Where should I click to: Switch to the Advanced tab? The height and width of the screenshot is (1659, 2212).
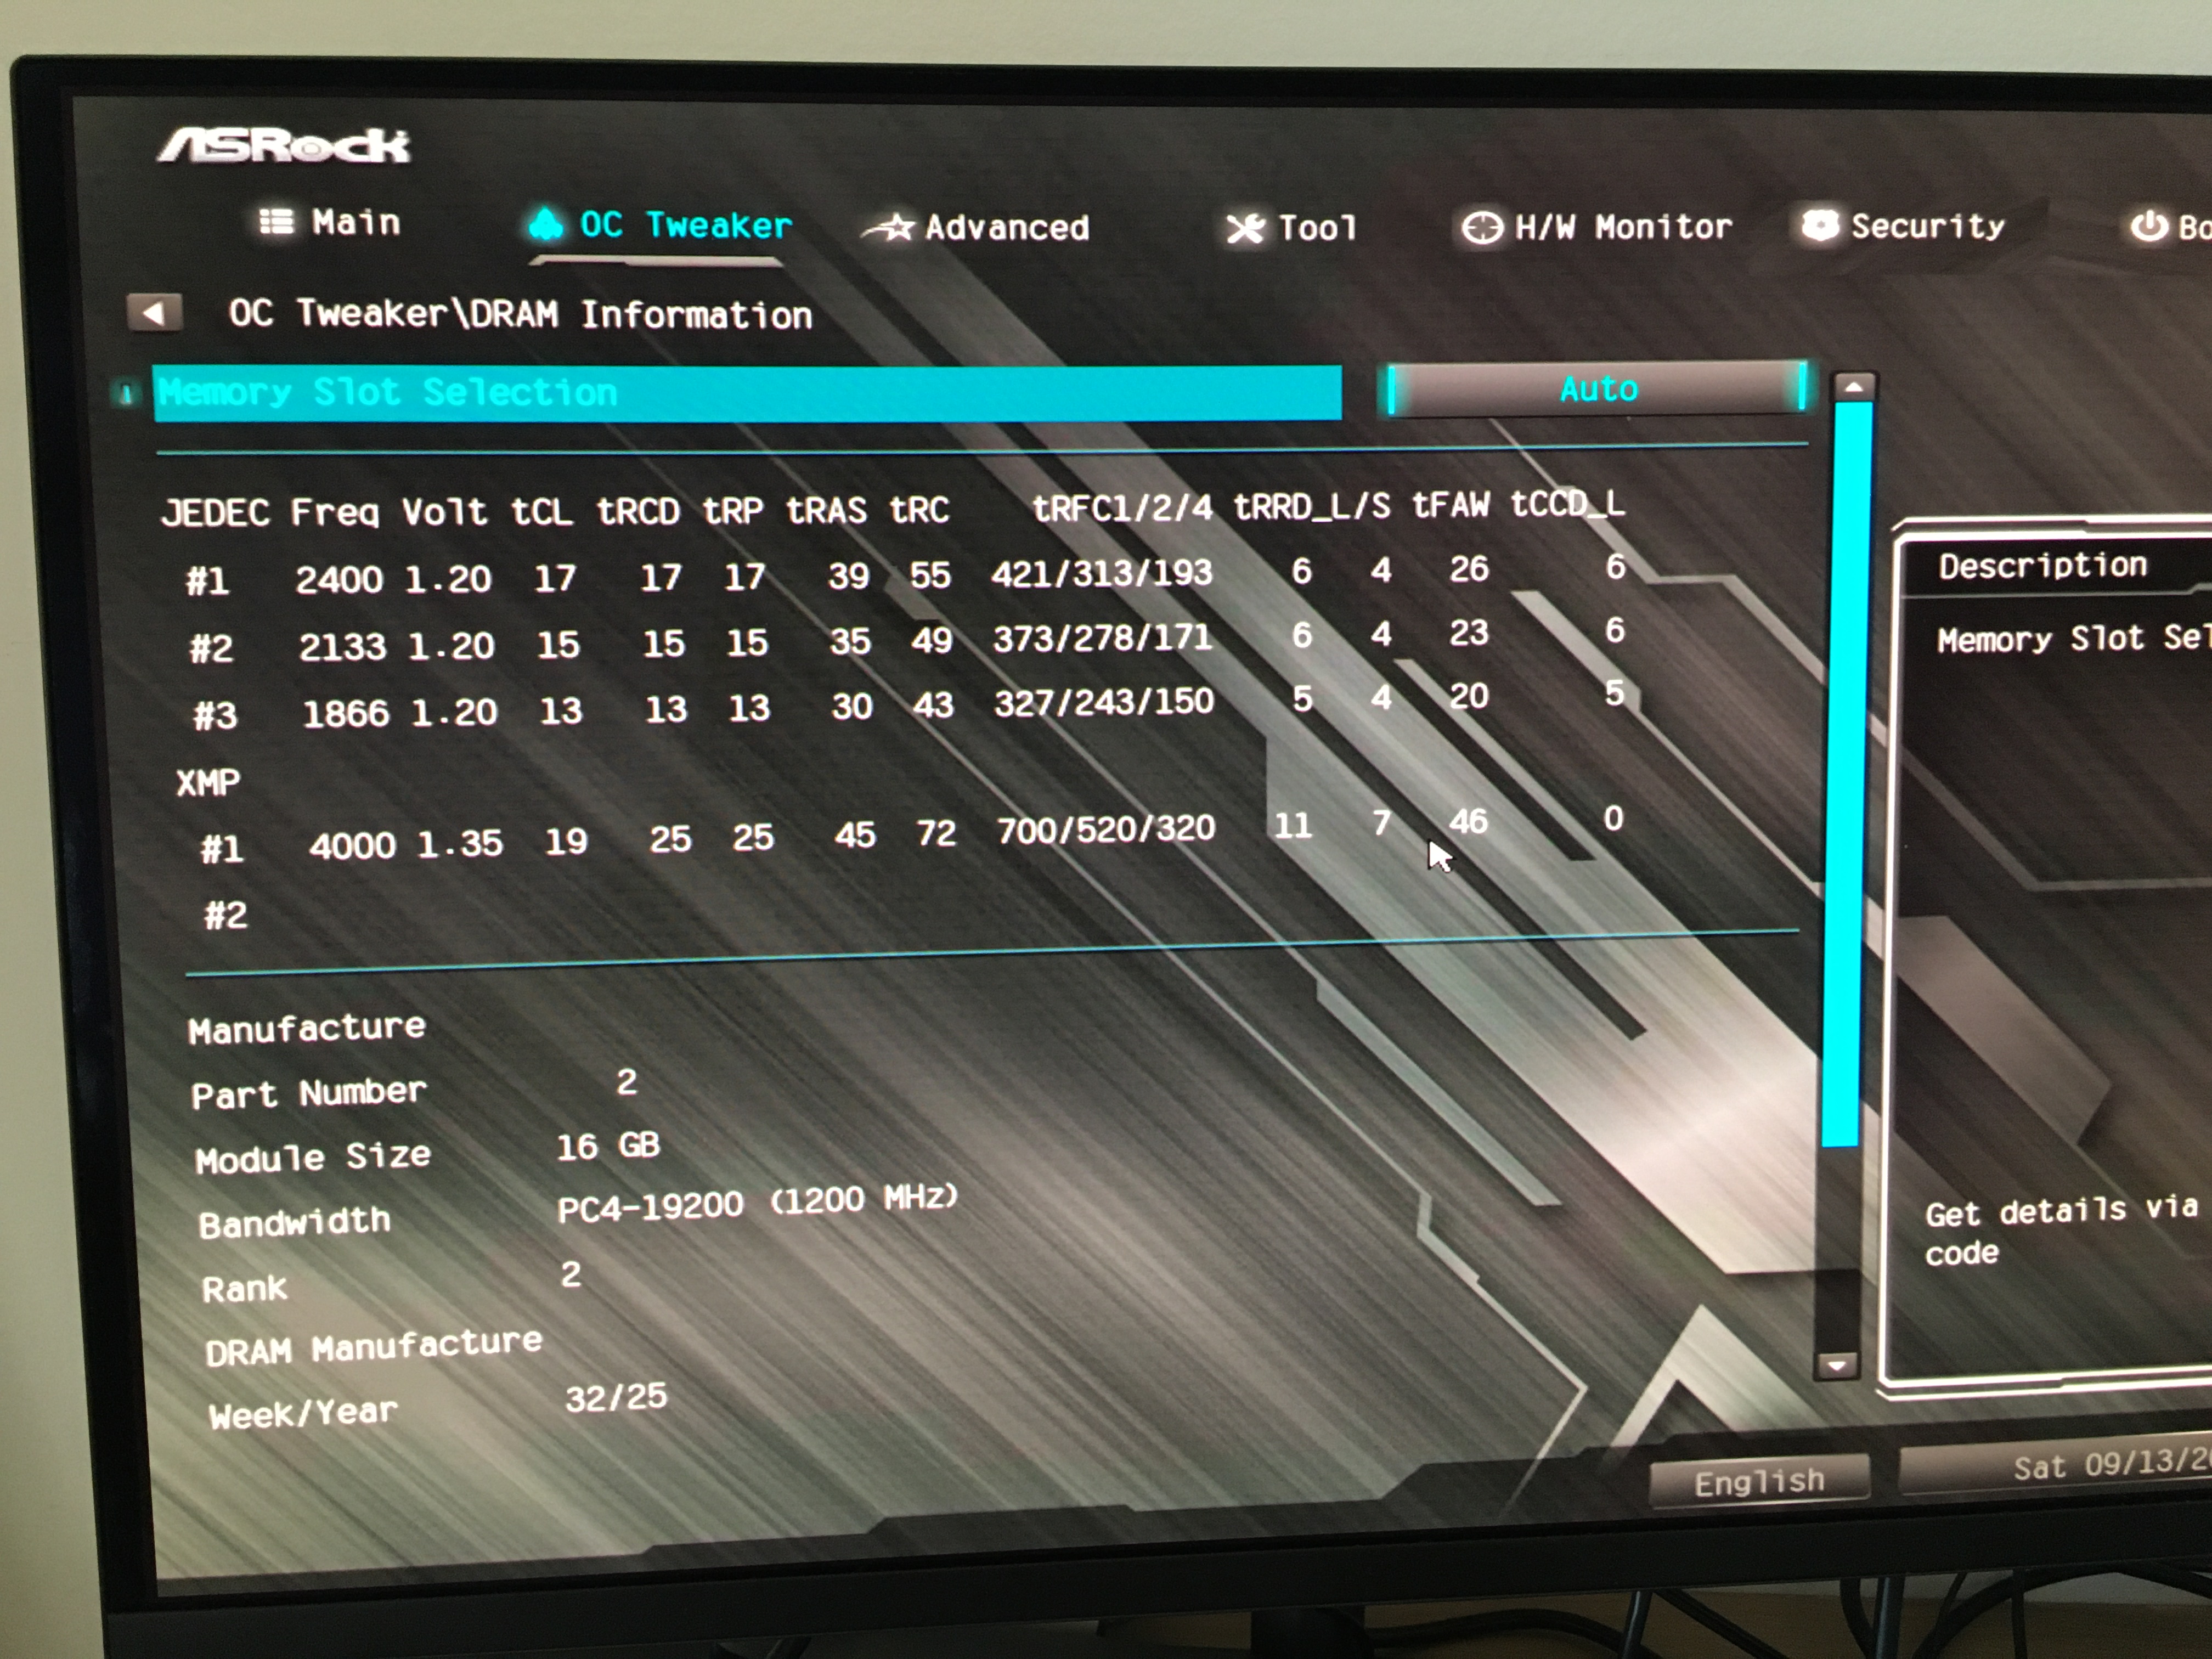977,228
